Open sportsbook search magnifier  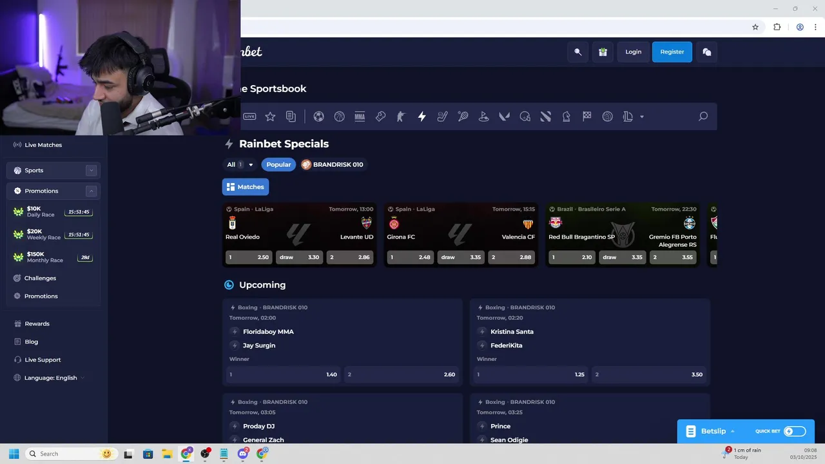[x=703, y=117]
